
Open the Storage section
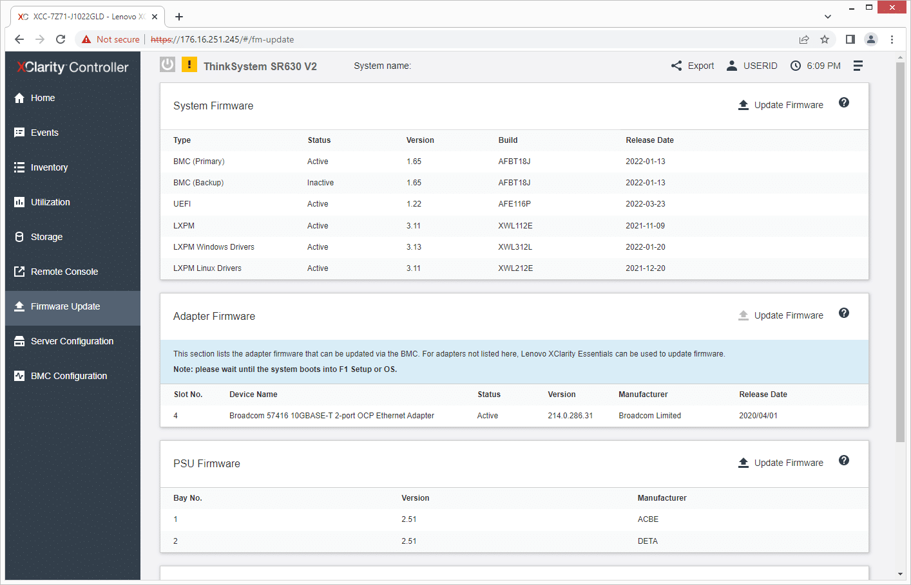[x=73, y=237]
